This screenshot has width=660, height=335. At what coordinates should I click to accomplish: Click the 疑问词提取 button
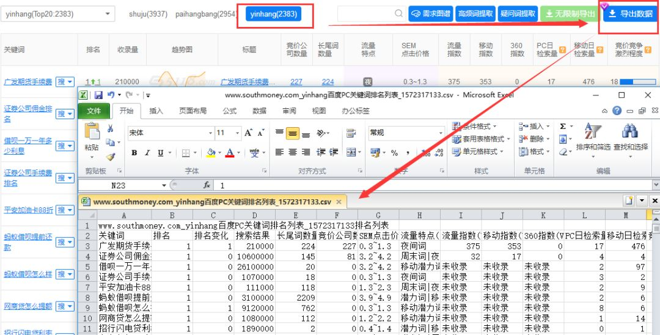pyautogui.click(x=518, y=14)
